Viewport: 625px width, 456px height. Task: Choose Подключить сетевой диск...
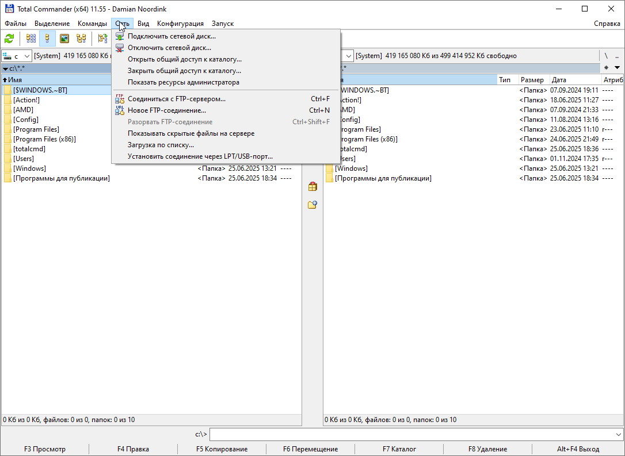pos(226,36)
